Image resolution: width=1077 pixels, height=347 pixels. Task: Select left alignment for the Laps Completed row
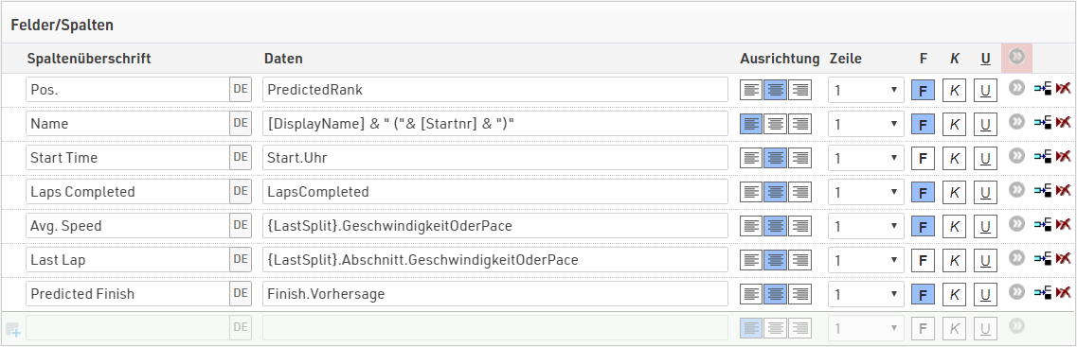click(x=752, y=191)
